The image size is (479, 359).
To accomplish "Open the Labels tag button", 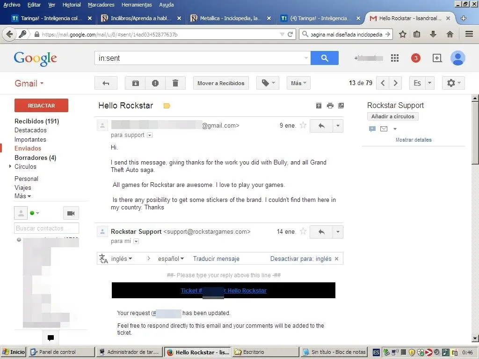I will 268,83.
